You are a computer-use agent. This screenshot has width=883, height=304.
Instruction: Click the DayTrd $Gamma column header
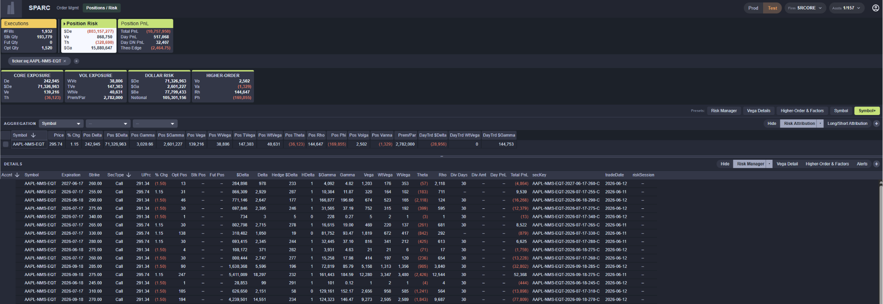499,135
